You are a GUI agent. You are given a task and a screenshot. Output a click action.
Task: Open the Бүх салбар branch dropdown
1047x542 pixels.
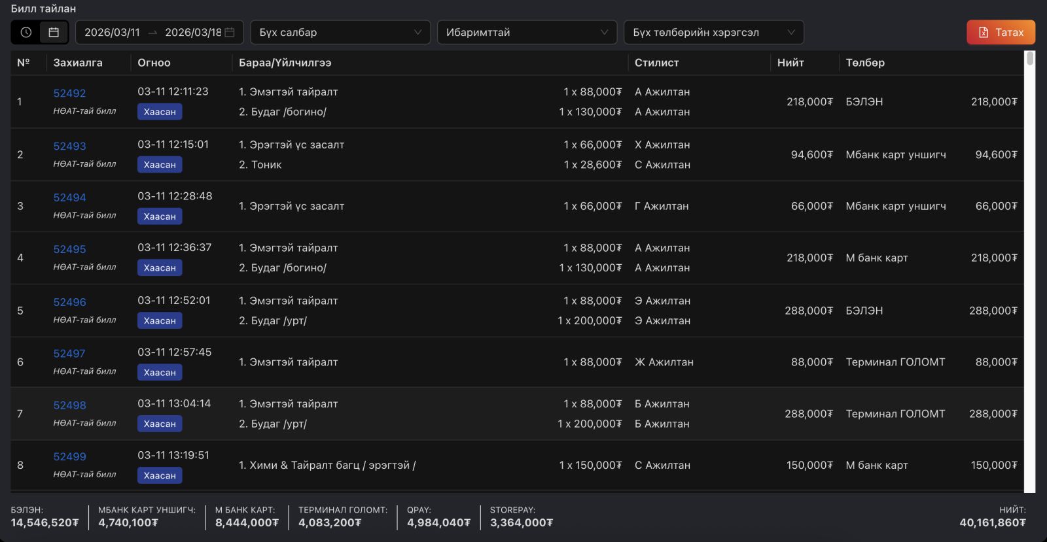click(340, 32)
